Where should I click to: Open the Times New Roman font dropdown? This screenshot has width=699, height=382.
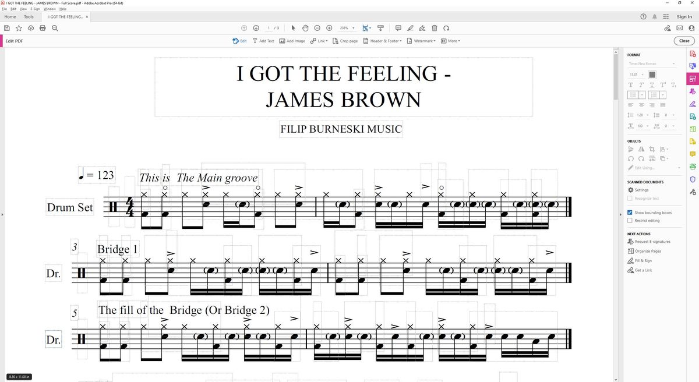tap(652, 63)
